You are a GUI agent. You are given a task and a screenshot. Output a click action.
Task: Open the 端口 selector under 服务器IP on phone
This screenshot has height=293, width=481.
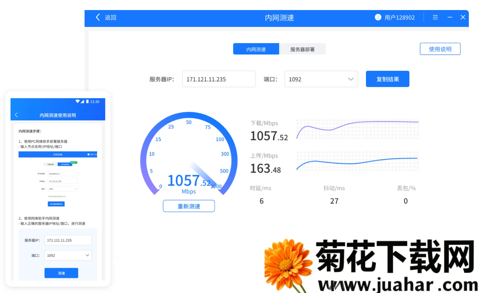pyautogui.click(x=68, y=255)
